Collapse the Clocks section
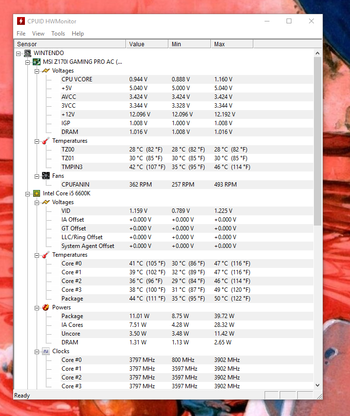350x416 pixels. [x=37, y=352]
